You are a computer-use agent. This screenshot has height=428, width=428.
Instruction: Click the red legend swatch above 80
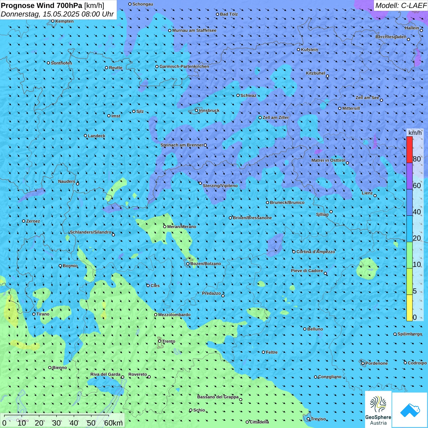(409, 150)
